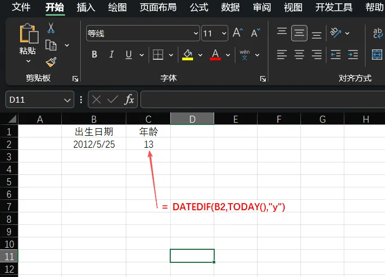Select column B header

[94, 119]
